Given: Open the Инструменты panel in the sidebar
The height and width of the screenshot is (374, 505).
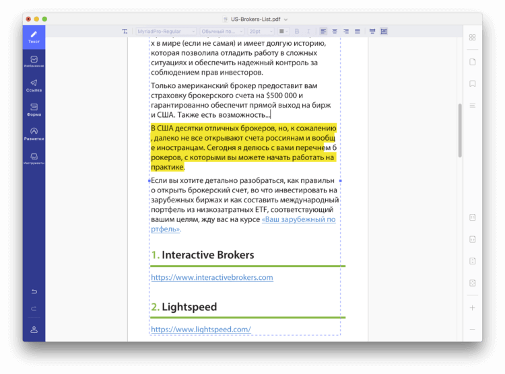Looking at the screenshot, I should [x=34, y=158].
